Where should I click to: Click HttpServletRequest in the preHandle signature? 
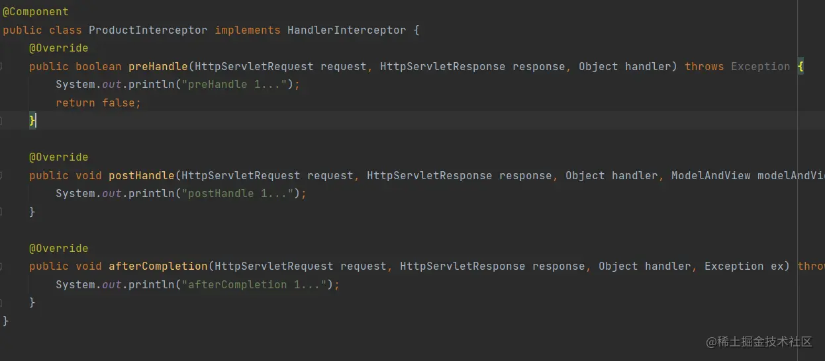(254, 66)
